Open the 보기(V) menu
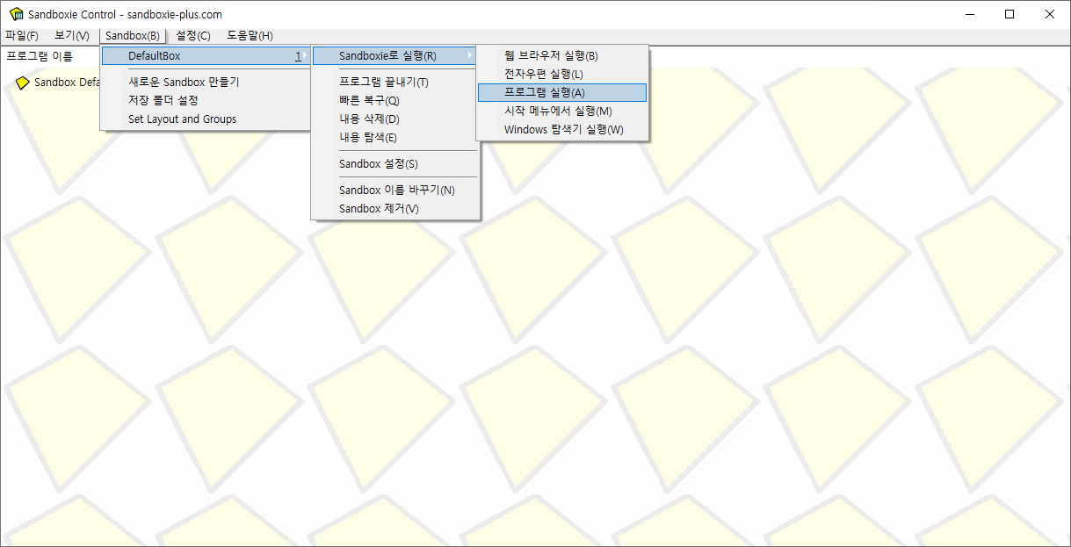Image resolution: width=1071 pixels, height=547 pixels. coord(71,35)
